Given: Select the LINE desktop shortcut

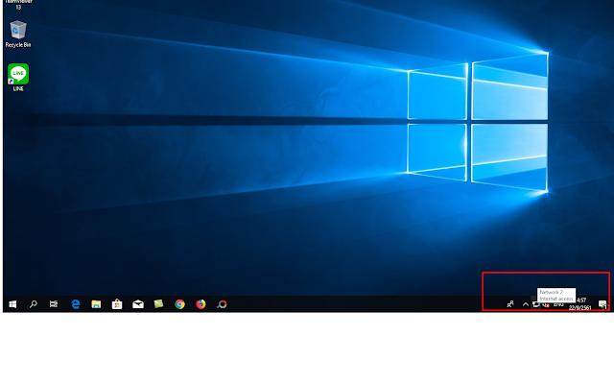Looking at the screenshot, I should coord(18,78).
